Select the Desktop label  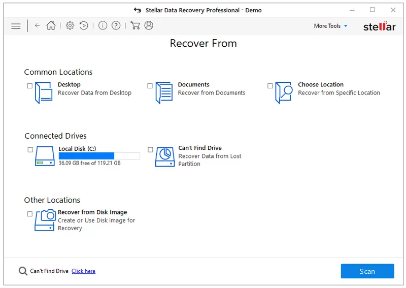[x=69, y=84]
